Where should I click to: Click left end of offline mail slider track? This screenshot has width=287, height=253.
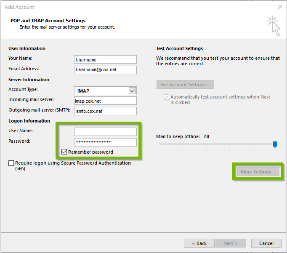pos(161,144)
